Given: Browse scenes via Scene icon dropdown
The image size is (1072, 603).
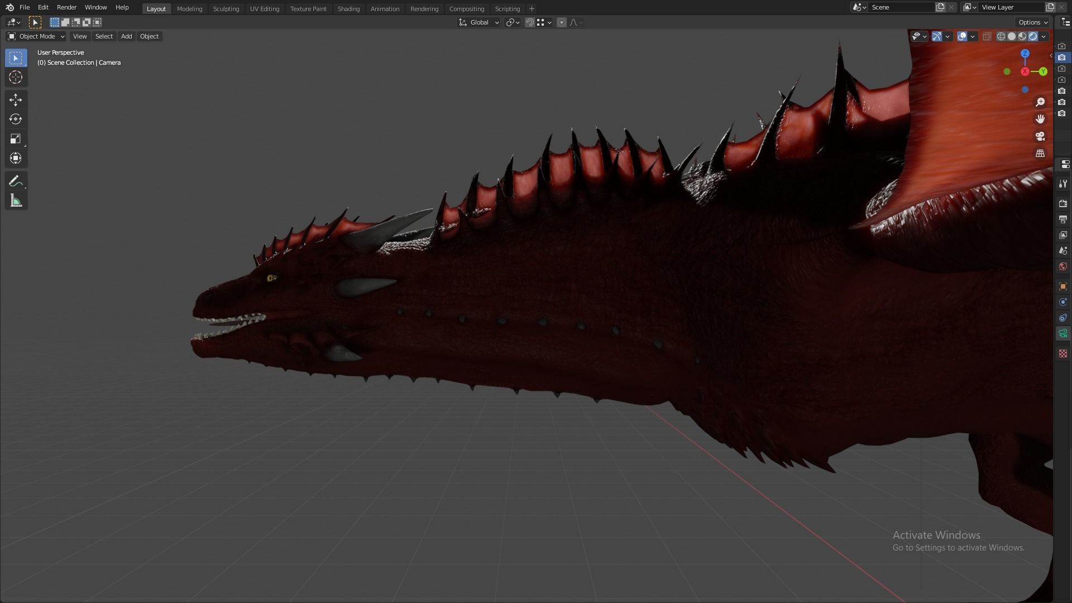Looking at the screenshot, I should point(859,7).
